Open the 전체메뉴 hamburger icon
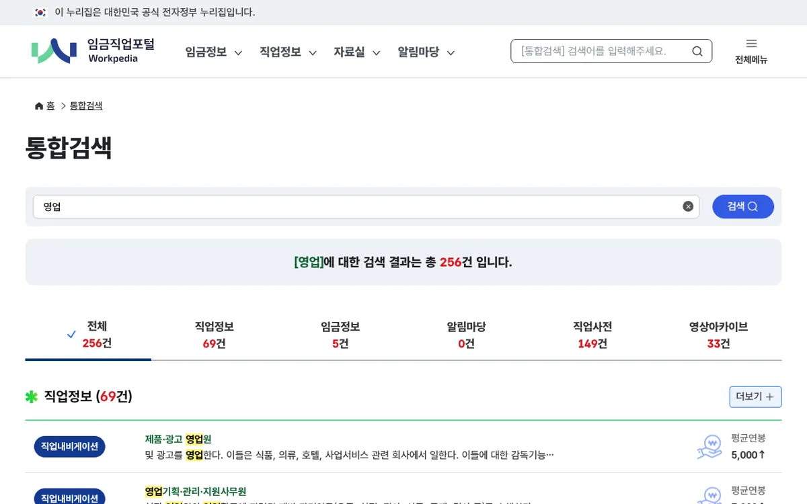The width and height of the screenshot is (807, 504). [751, 44]
